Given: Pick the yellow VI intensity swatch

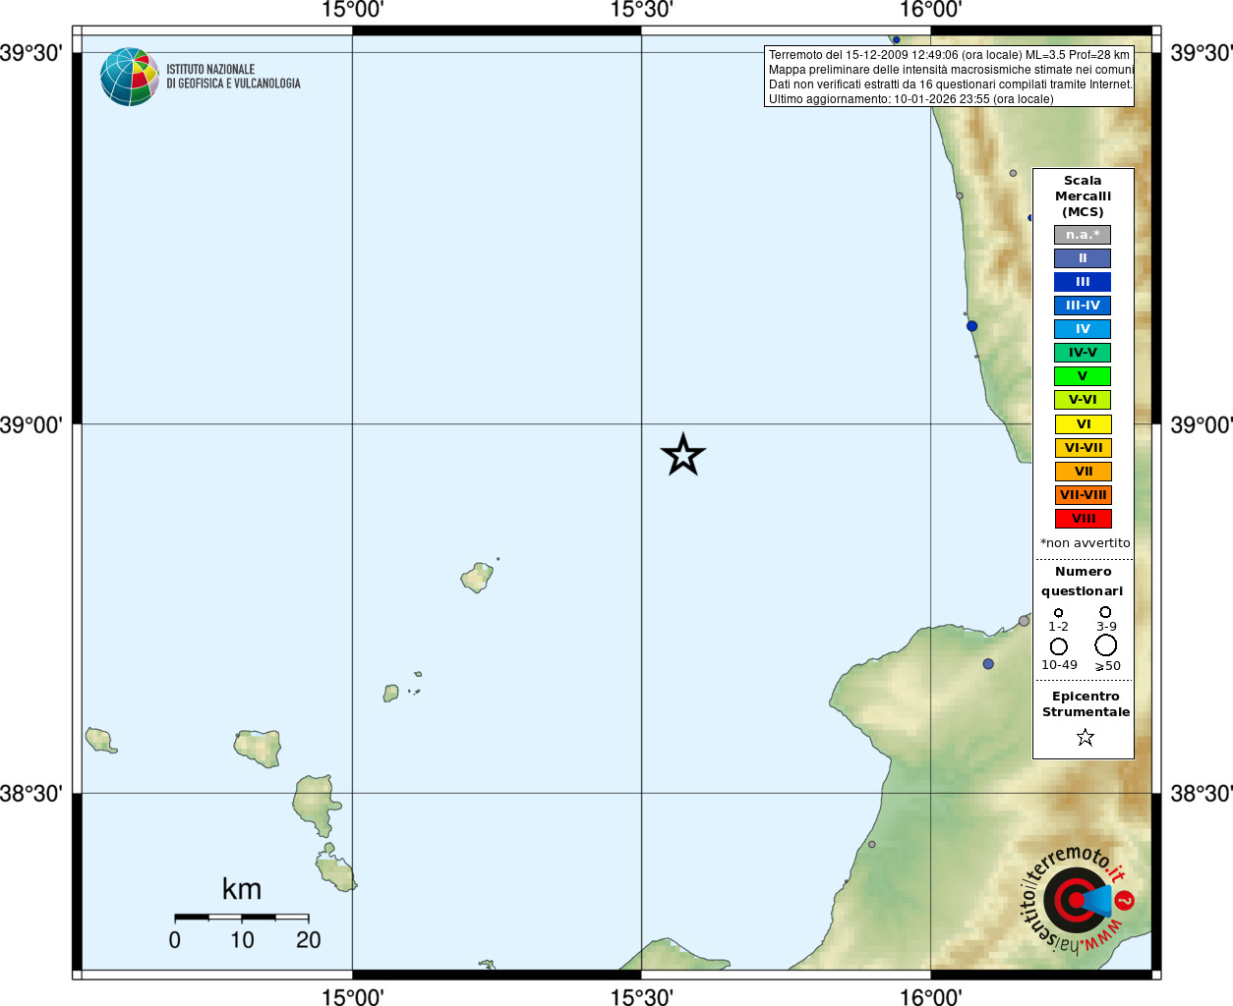Looking at the screenshot, I should [1083, 424].
